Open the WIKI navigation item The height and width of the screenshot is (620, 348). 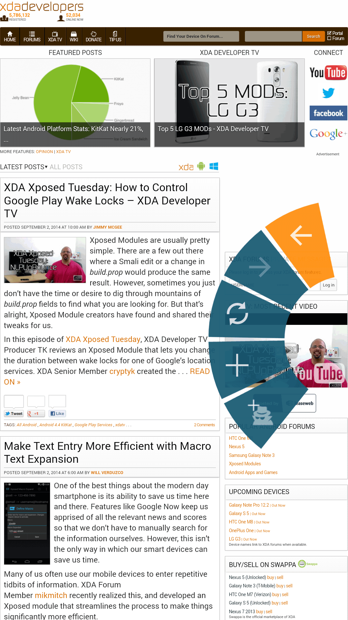74,36
